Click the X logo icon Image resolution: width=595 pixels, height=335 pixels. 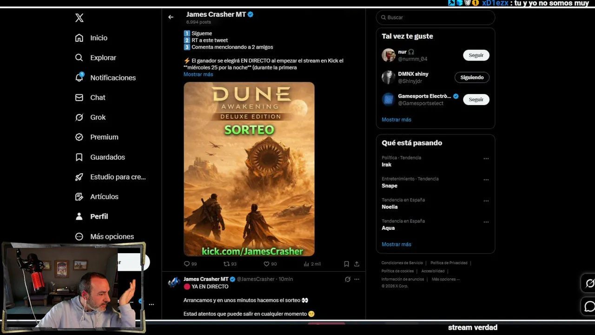79,18
